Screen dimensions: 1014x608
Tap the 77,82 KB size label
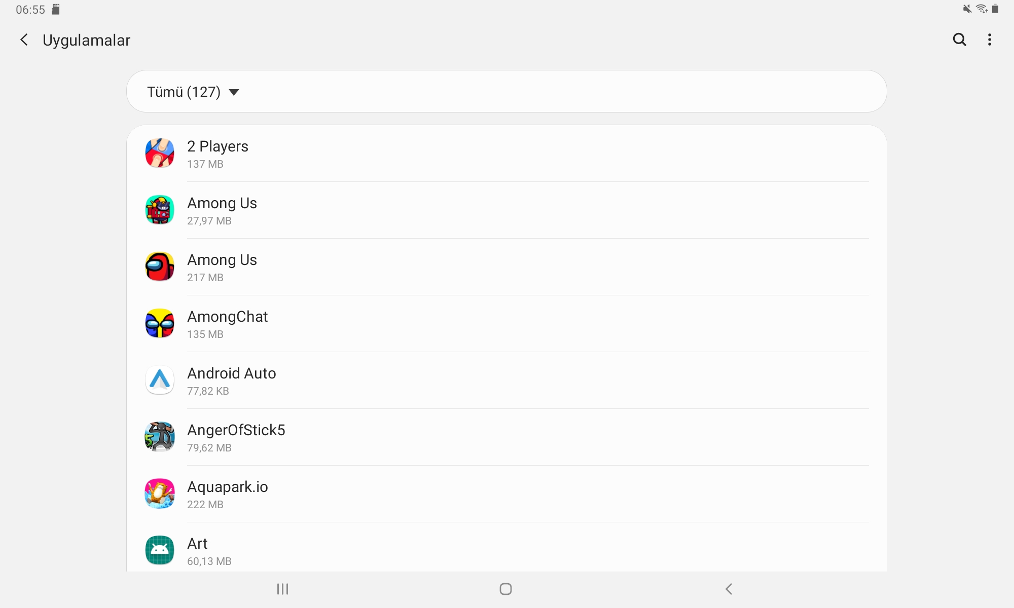[208, 391]
